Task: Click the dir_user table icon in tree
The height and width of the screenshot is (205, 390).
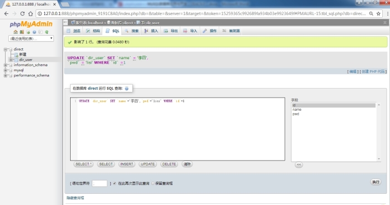Action: pos(17,60)
